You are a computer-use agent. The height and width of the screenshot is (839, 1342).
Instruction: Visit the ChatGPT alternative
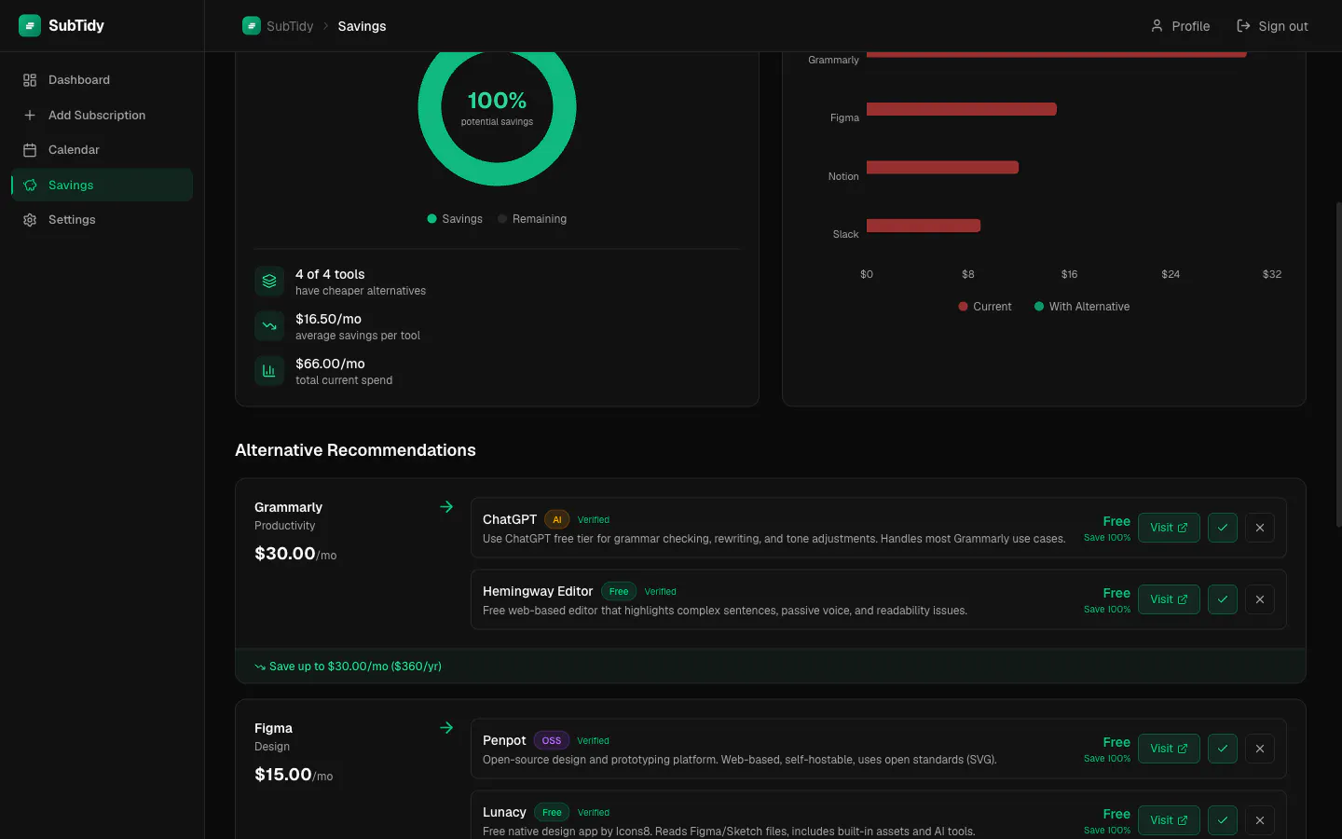click(x=1169, y=528)
